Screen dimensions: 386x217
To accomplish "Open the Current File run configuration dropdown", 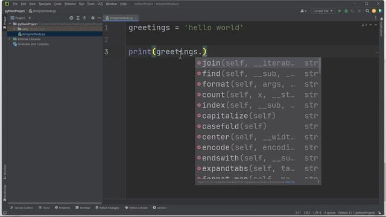I will pos(323,11).
